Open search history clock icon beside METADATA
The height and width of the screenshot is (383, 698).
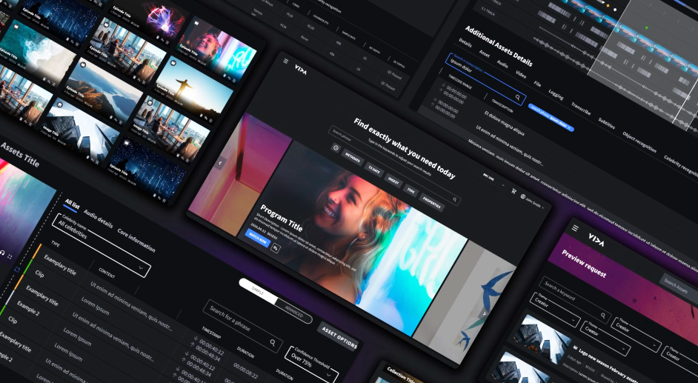pos(336,147)
